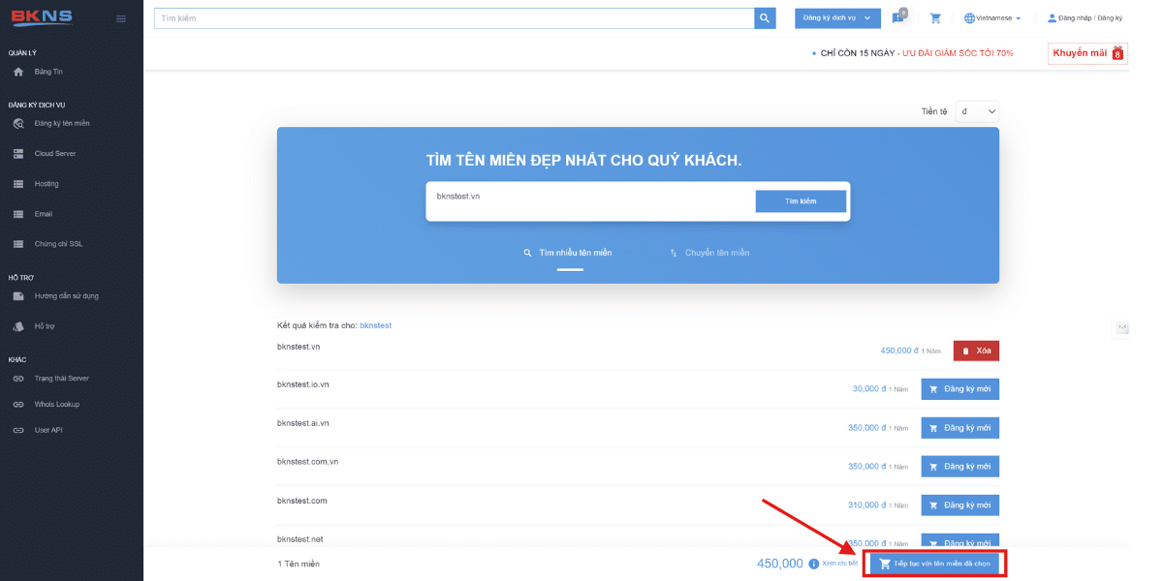Open Whois Lookup in the sidebar
Screen dimensions: 1163x581
56,404
